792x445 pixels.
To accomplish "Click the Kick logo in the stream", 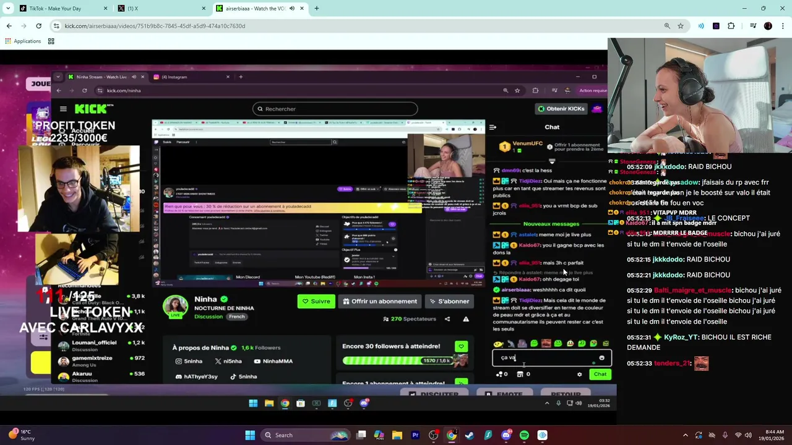I will point(94,109).
